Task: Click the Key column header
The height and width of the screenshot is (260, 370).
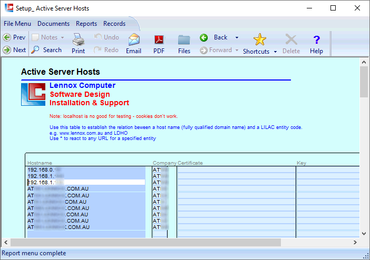Action: [x=301, y=163]
